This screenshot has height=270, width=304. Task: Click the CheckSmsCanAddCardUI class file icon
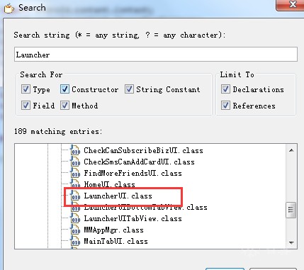coord(75,162)
